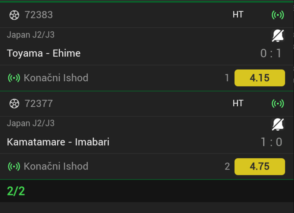Click live icon beside Toyama's Konačni Ishod
Viewport: 294px width, 213px height.
pos(14,78)
